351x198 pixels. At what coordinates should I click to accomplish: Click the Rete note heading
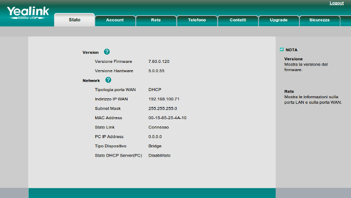[x=289, y=92]
